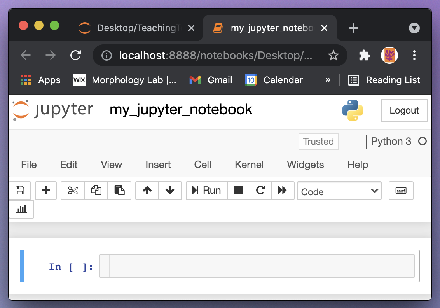Open the Calendar bookmark
The image size is (440, 308).
click(274, 80)
